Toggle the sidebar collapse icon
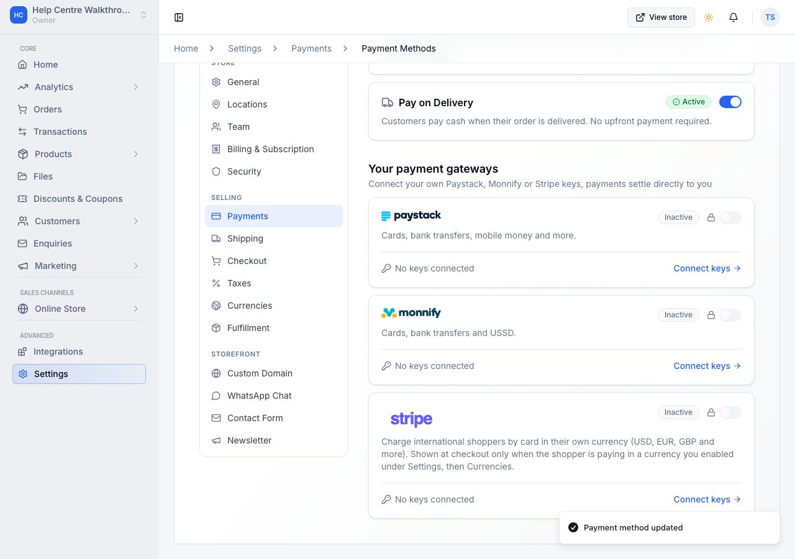795x559 pixels. pyautogui.click(x=179, y=17)
